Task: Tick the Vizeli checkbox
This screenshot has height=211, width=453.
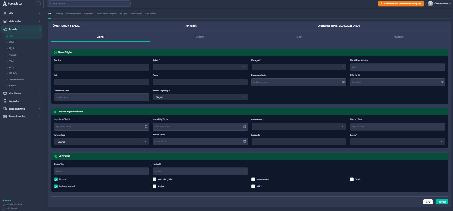Action: pyautogui.click(x=352, y=179)
